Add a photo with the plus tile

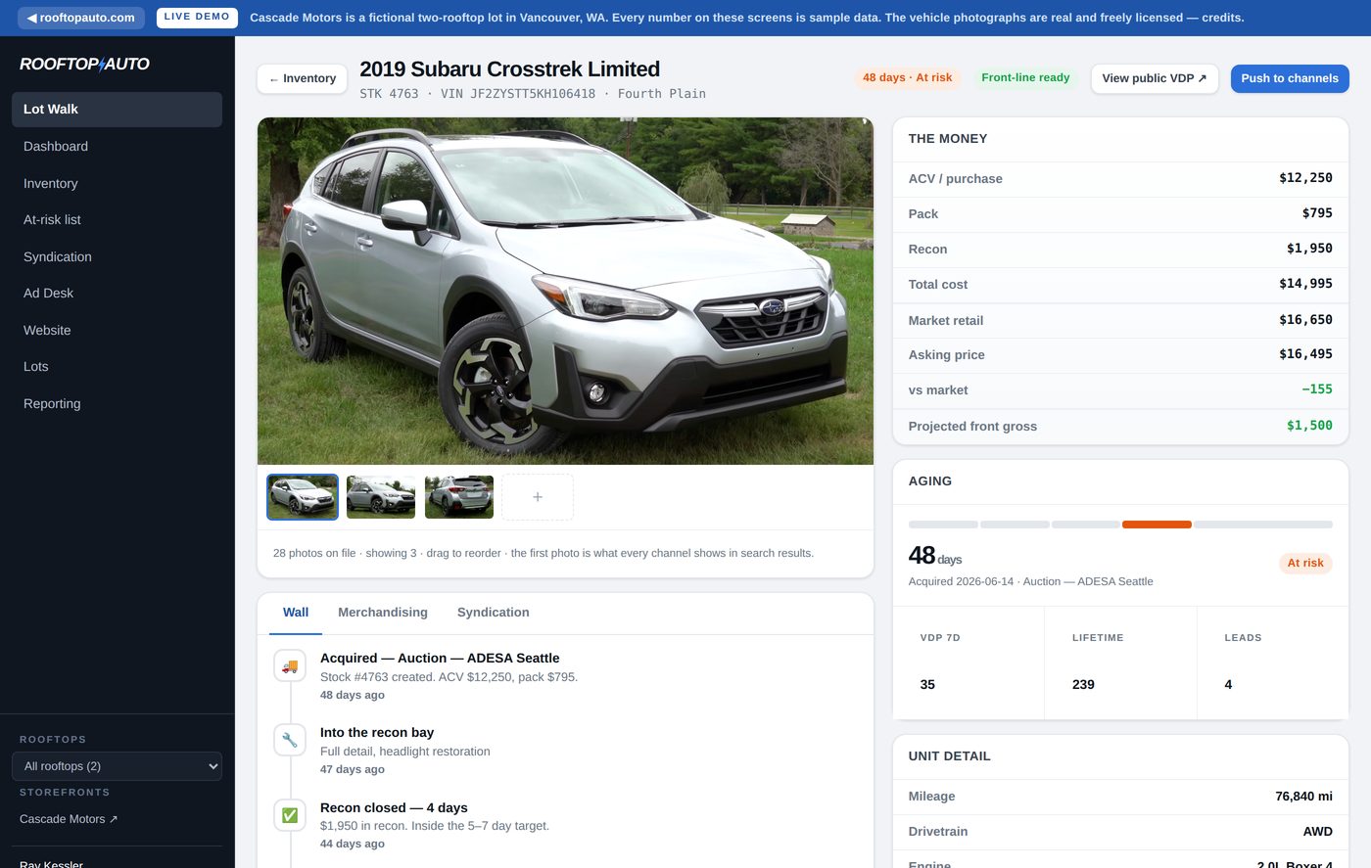click(x=538, y=497)
